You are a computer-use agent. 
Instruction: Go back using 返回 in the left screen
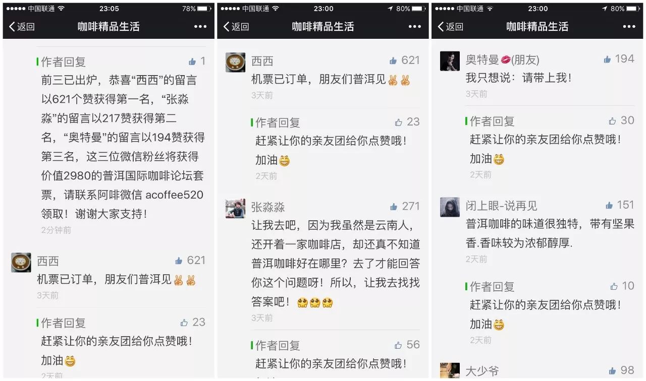22,27
